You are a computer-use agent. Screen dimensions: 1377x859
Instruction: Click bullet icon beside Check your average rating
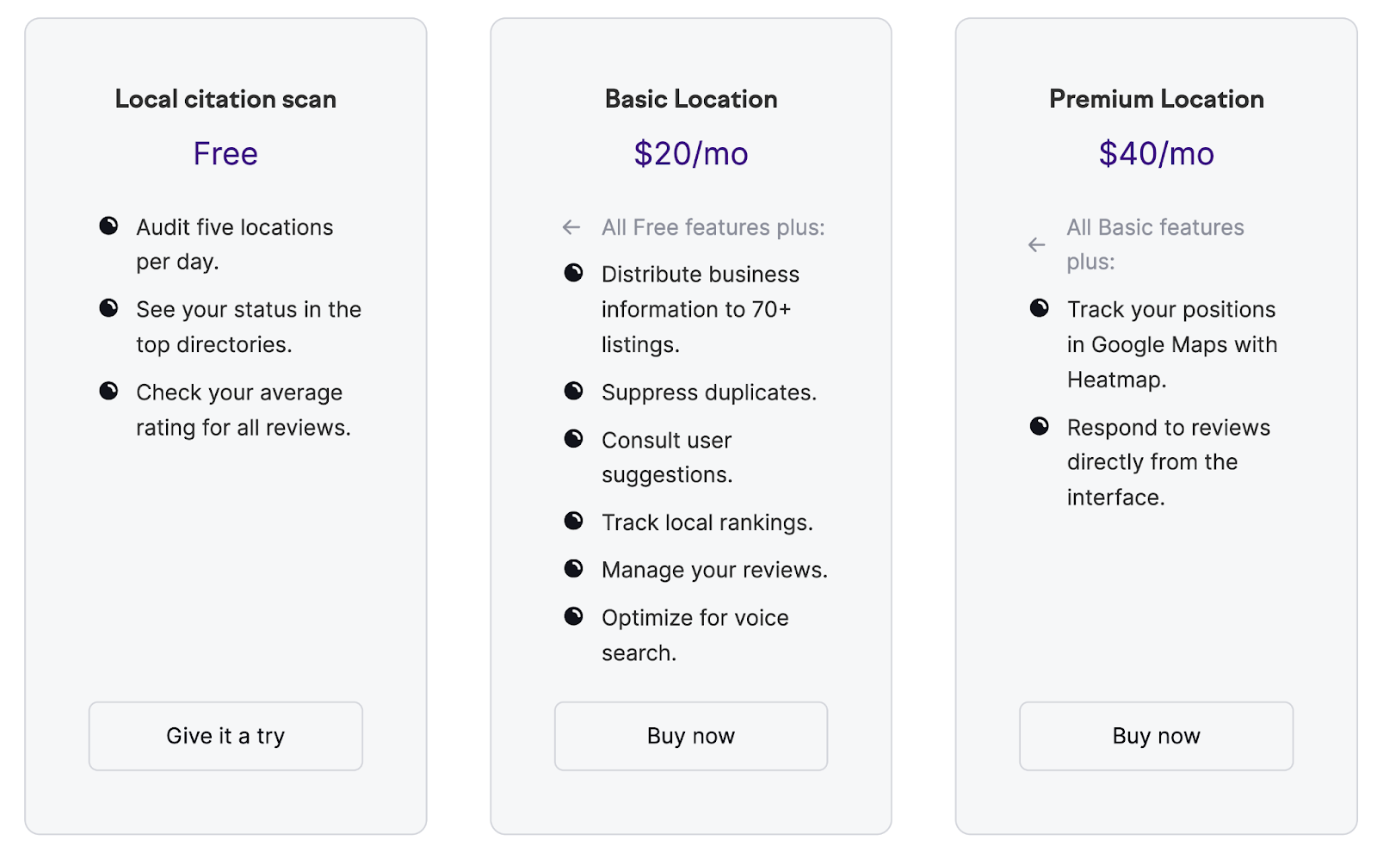108,391
